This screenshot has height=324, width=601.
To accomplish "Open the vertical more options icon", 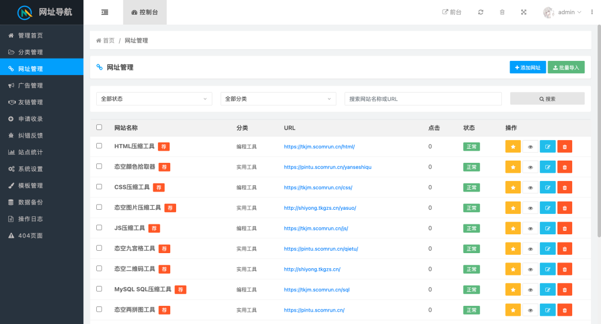I will [592, 12].
